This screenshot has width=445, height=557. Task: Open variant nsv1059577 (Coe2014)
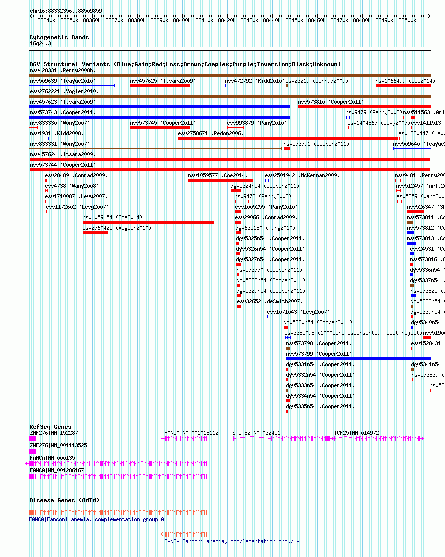[218, 176]
